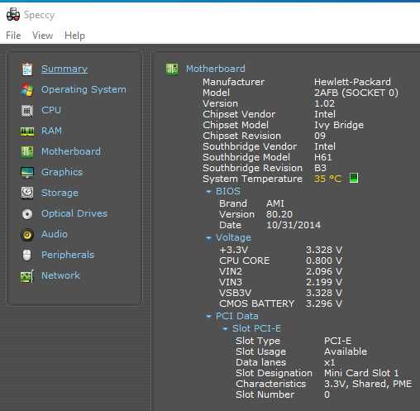Click the BIOS date 10/31/2014
Screen dimensions: 420x411
click(x=294, y=225)
